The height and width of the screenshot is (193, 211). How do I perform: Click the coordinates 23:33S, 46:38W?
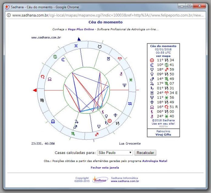click(x=43, y=144)
